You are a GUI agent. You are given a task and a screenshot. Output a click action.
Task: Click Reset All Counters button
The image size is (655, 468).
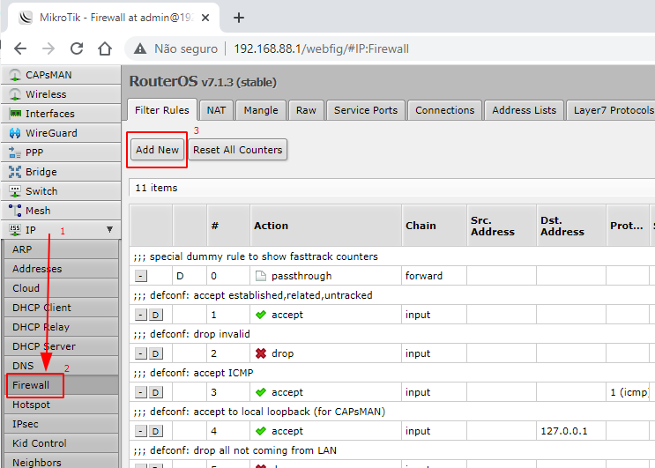pos(238,150)
